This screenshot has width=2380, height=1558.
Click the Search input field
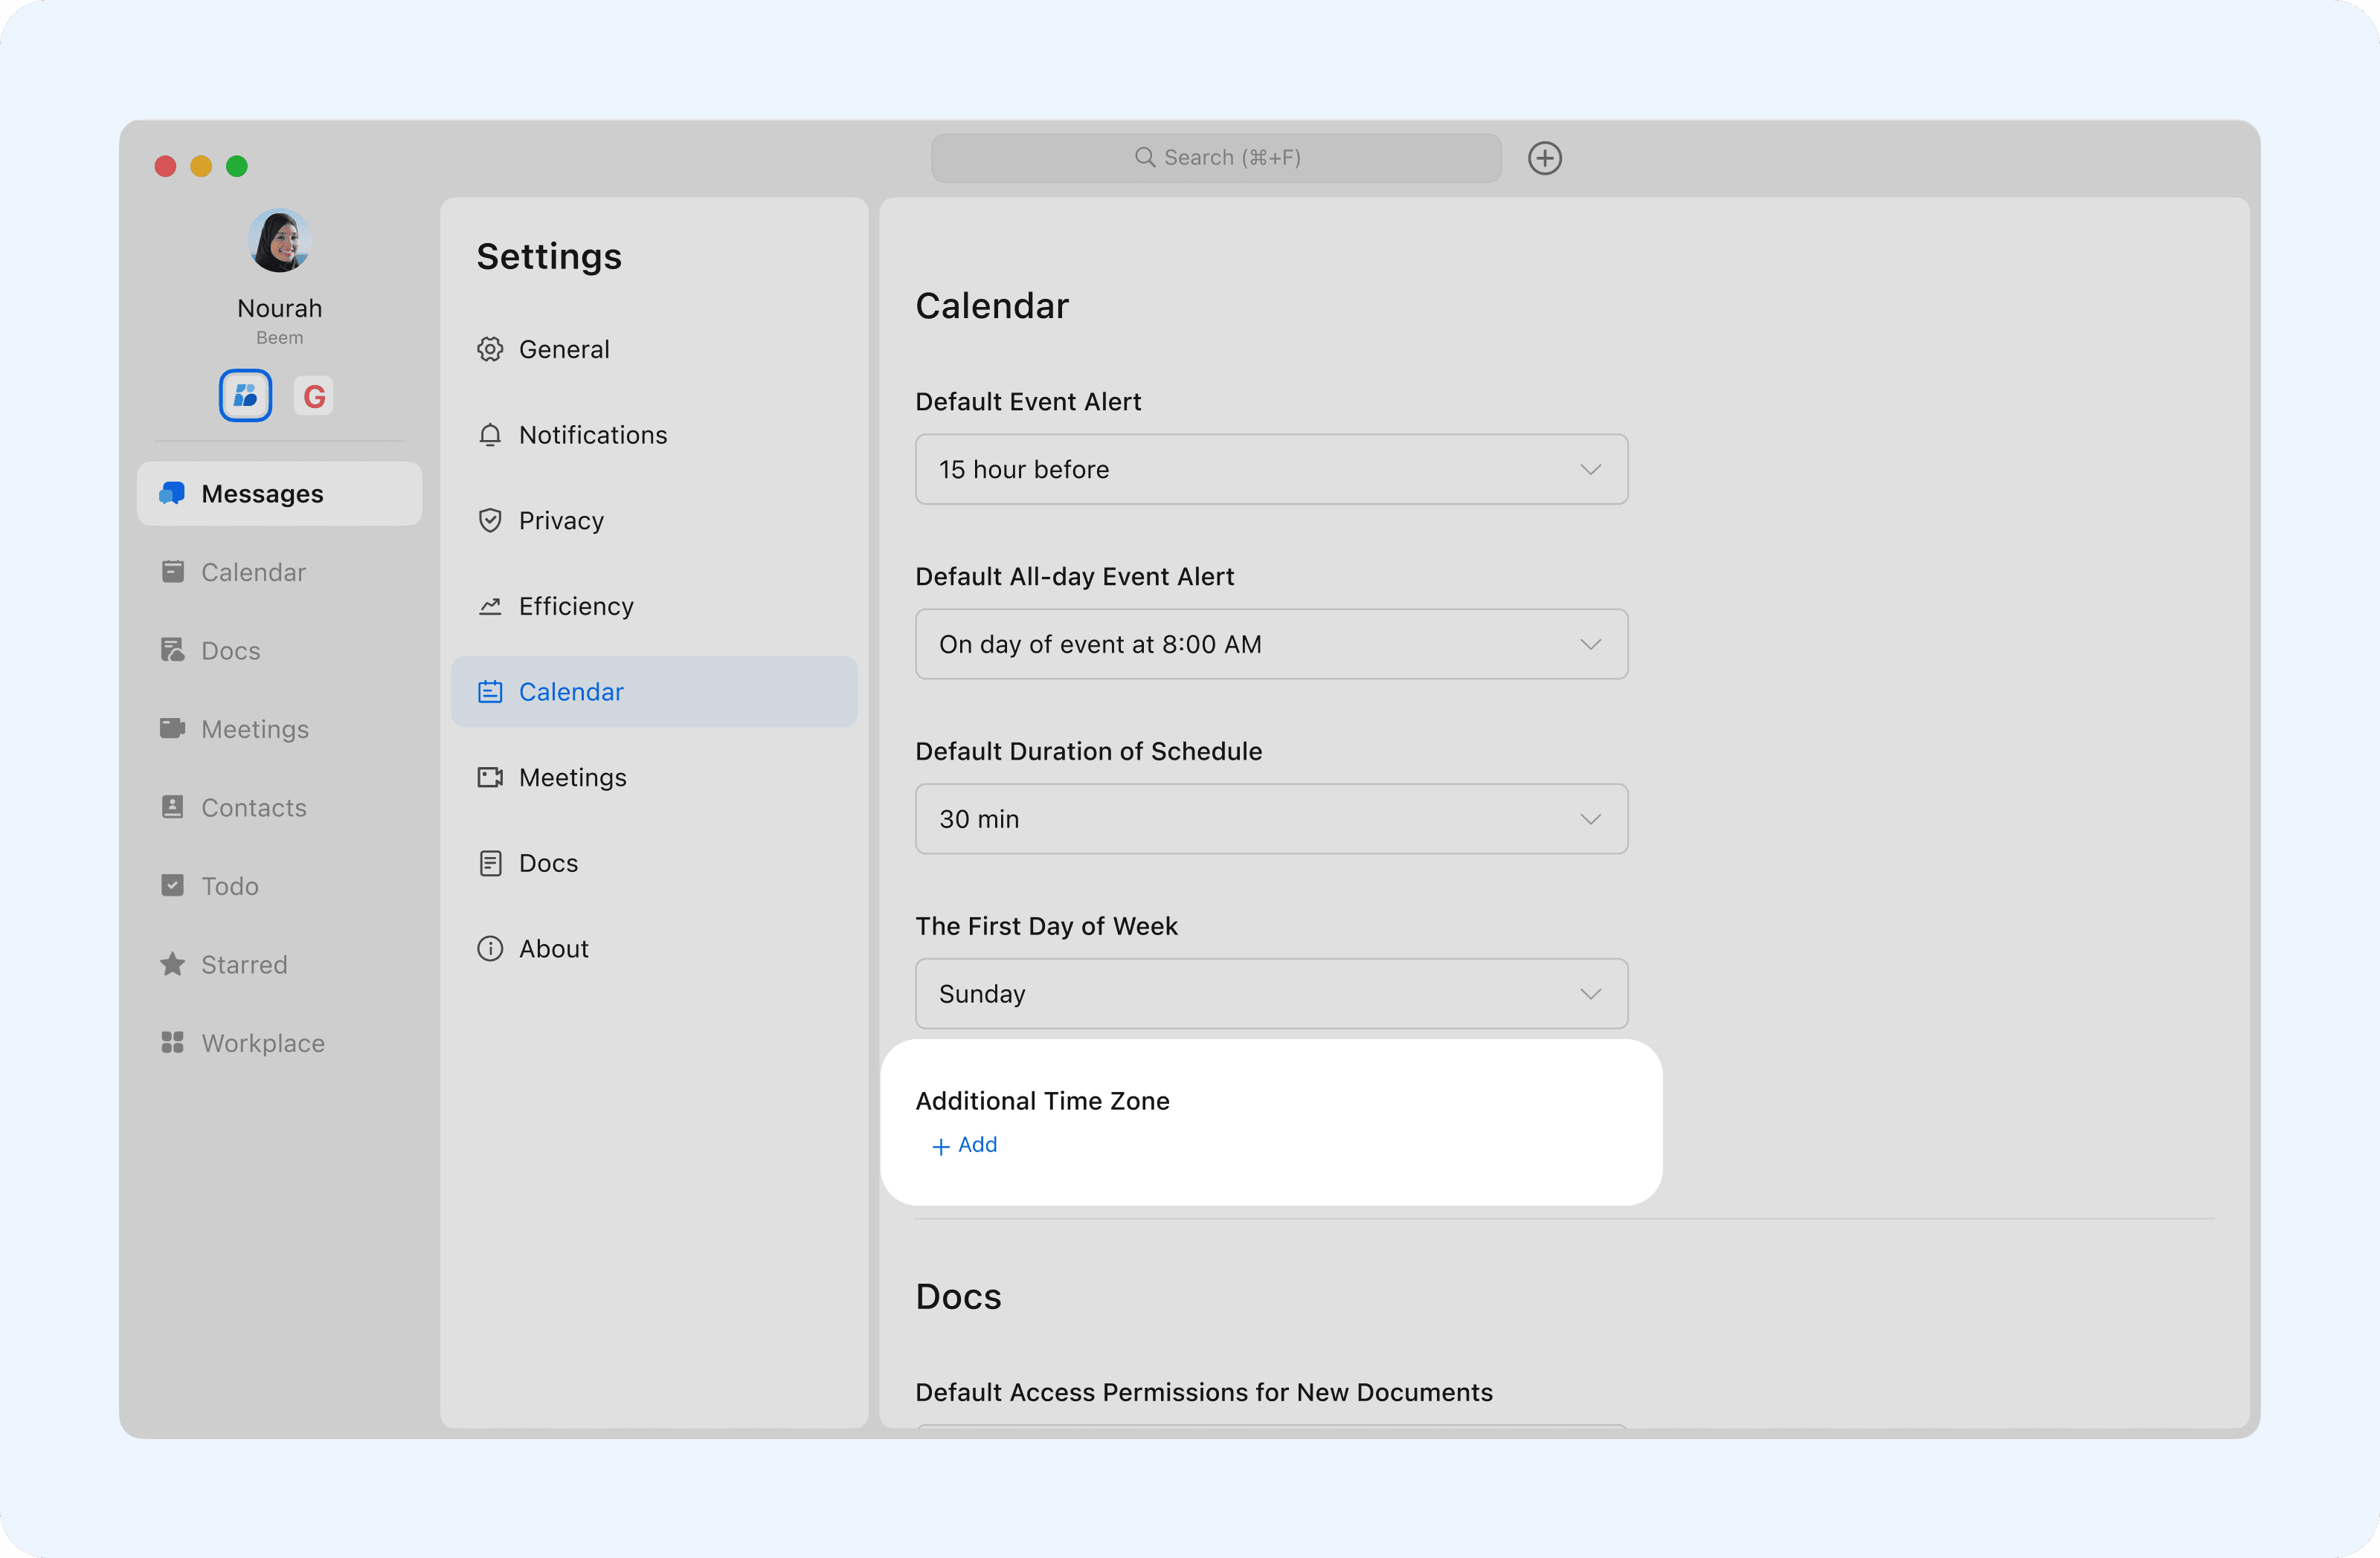(1216, 158)
